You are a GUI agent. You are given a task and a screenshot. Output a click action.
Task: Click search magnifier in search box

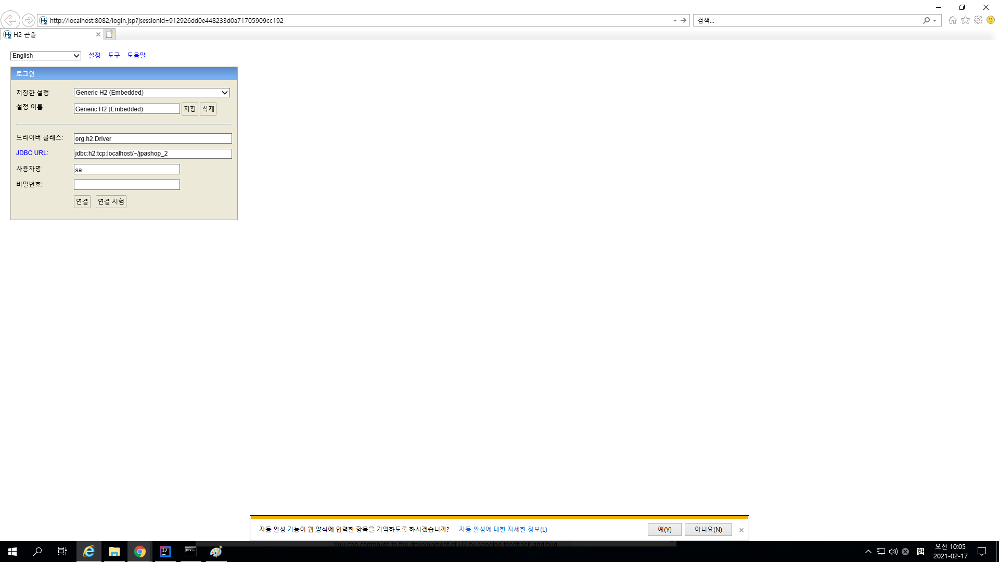[926, 20]
